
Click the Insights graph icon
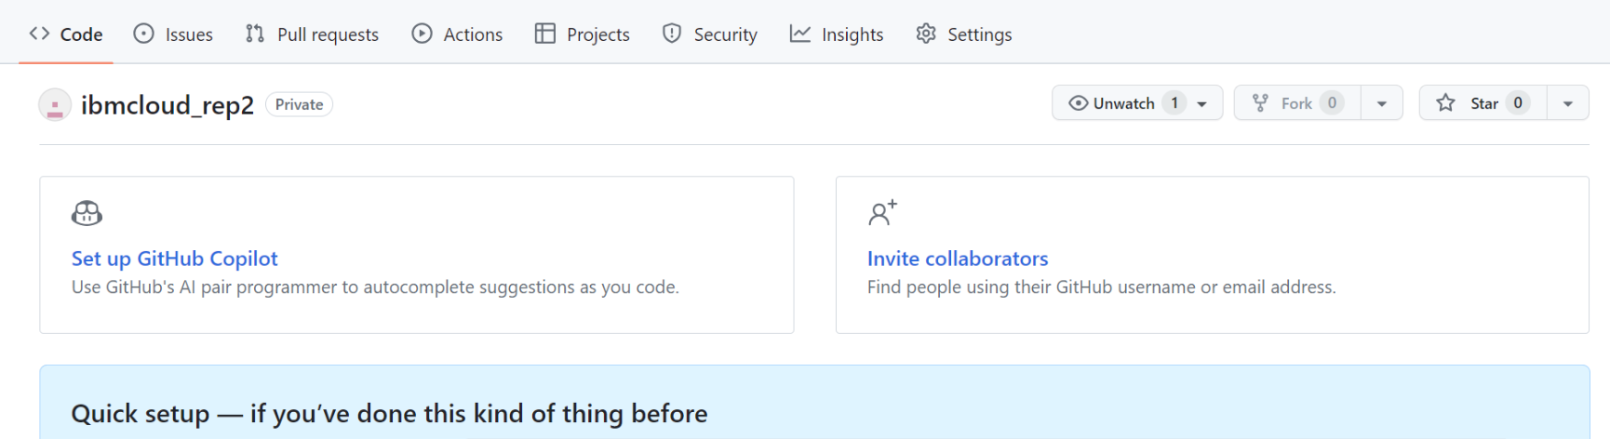tap(799, 34)
